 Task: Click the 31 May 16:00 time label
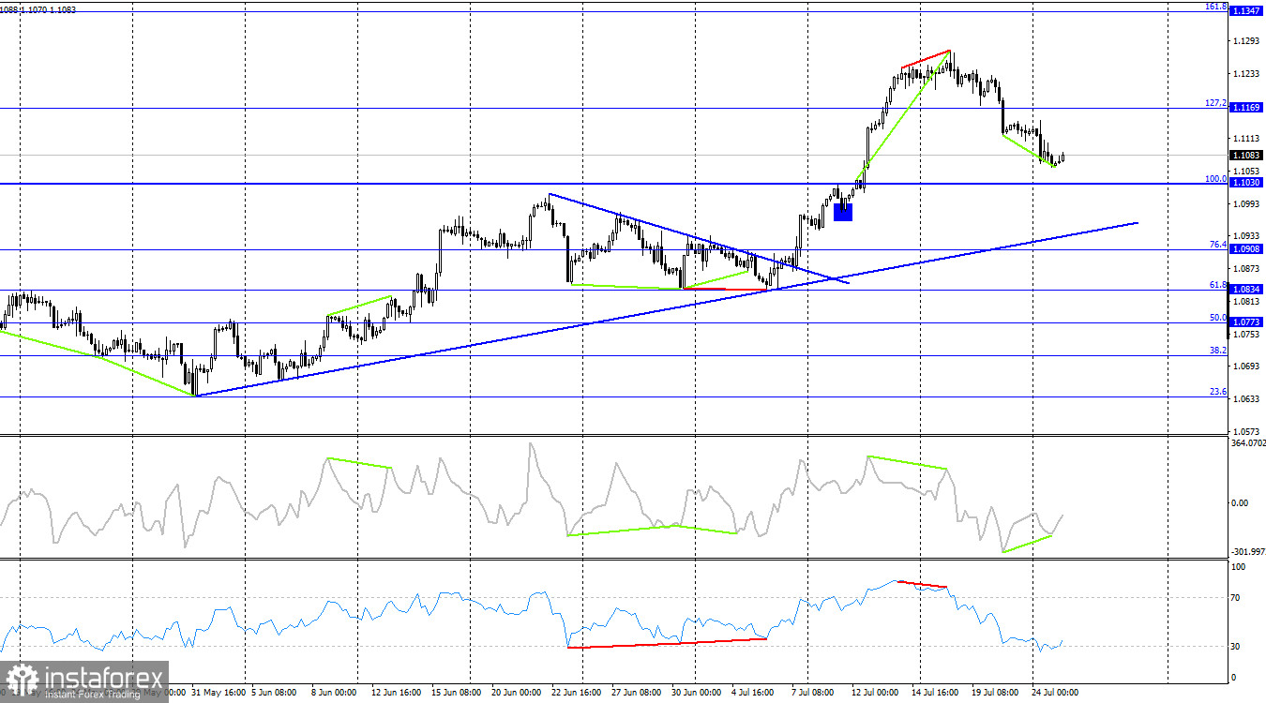[x=220, y=694]
